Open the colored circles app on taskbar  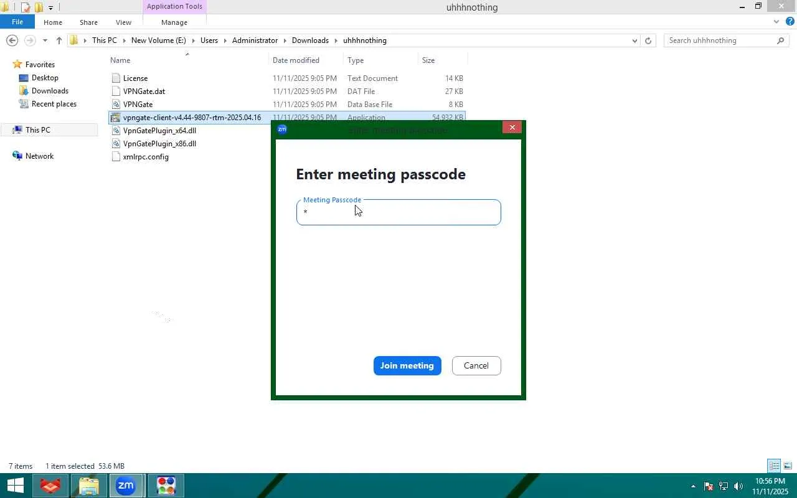(166, 486)
